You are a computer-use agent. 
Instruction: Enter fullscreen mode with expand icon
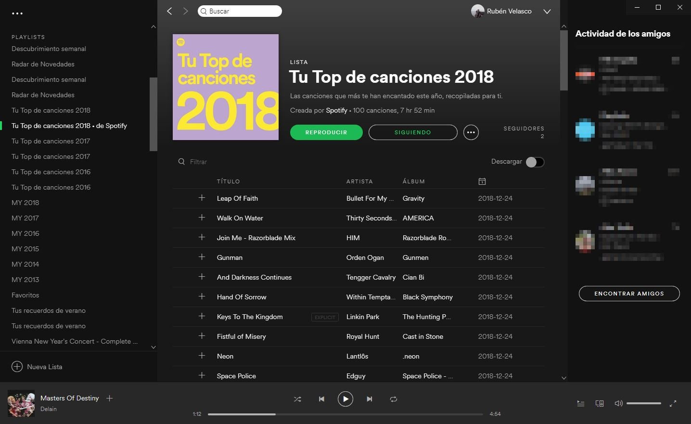(673, 403)
